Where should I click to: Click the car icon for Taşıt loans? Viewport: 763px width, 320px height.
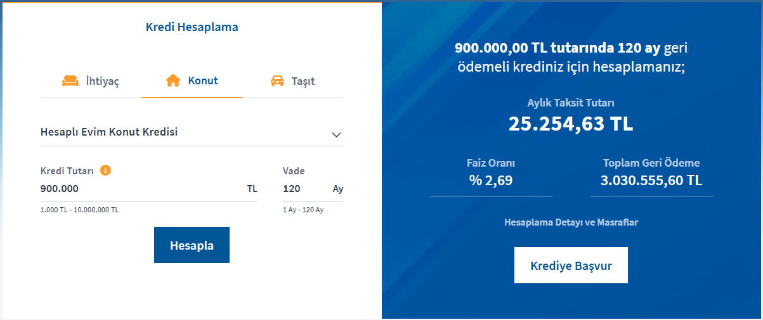tap(277, 81)
